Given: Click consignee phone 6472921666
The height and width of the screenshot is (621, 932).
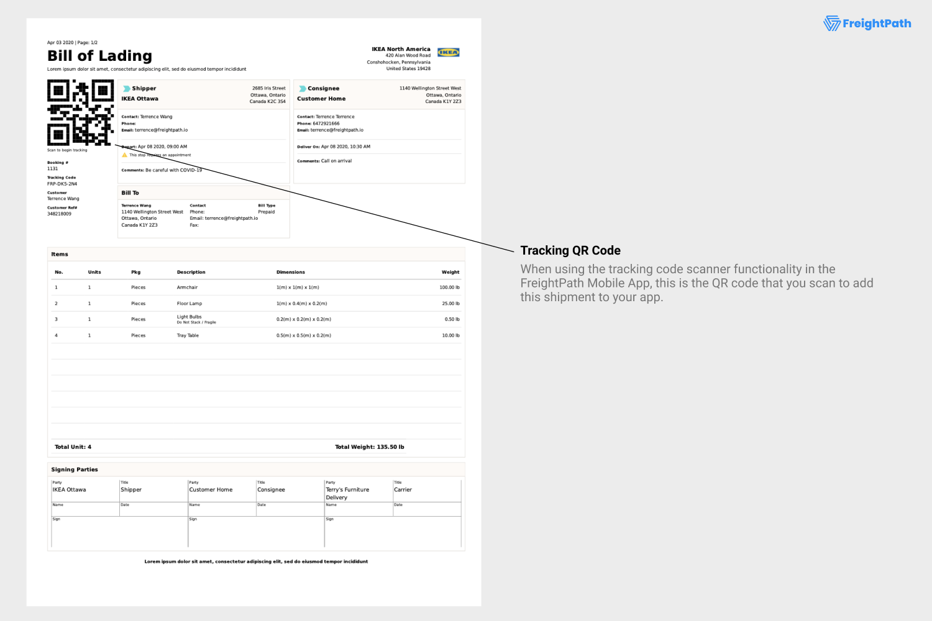Looking at the screenshot, I should (326, 124).
